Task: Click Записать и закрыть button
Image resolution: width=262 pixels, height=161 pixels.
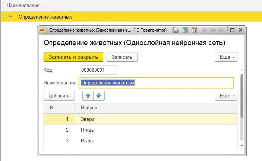Action: click(73, 57)
